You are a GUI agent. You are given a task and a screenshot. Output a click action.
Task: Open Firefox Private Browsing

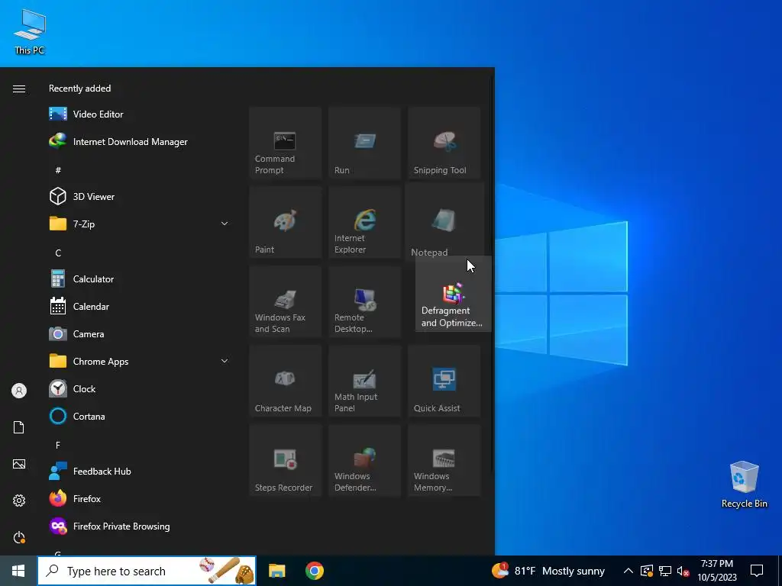pyautogui.click(x=140, y=526)
